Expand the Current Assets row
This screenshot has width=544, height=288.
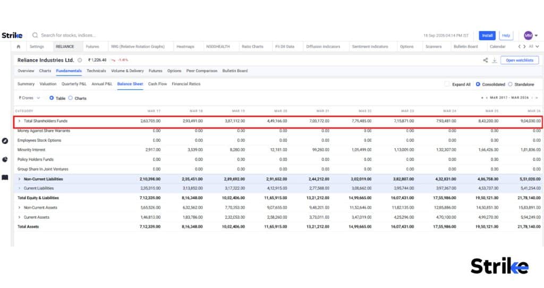click(x=20, y=217)
